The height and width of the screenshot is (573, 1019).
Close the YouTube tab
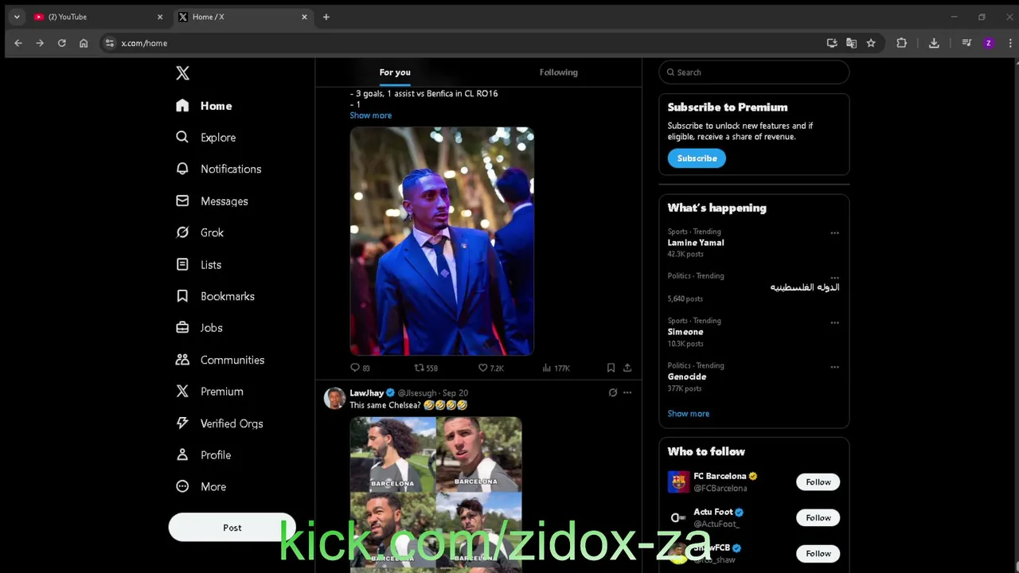tap(159, 17)
